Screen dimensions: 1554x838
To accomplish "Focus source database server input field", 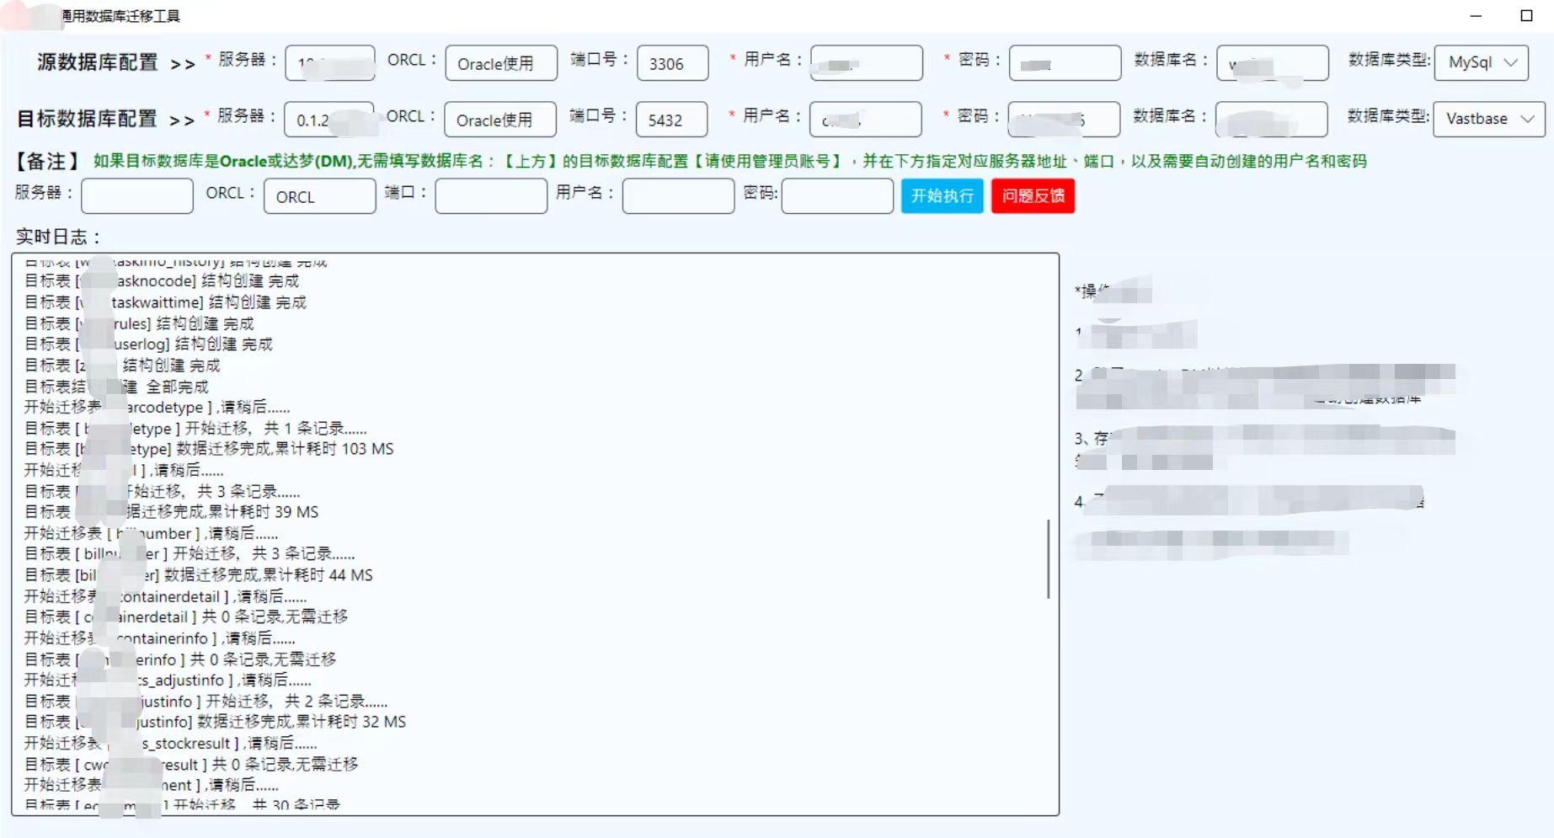I will click(x=330, y=63).
